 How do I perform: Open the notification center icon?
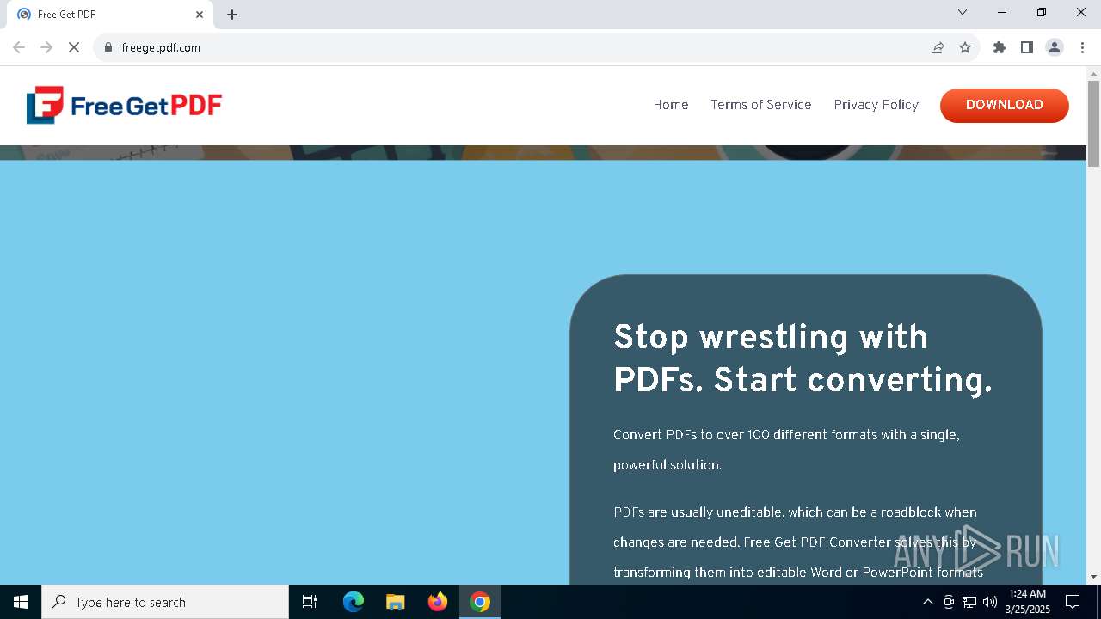coord(1073,602)
